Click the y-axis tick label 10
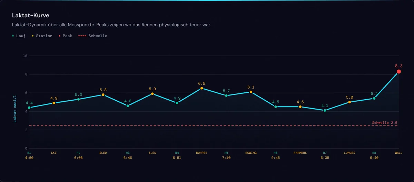 pos(25,56)
